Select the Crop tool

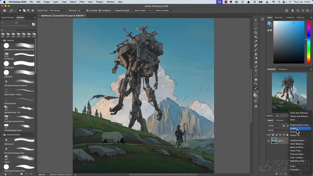click(x=256, y=33)
